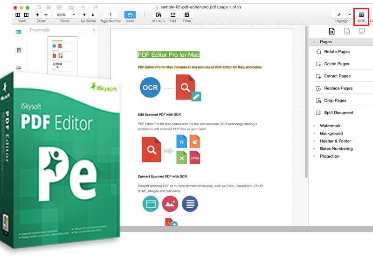Screen dimensions: 373x256
Task: Click the yellow highlighted subtitle line
Action: pos(200,67)
